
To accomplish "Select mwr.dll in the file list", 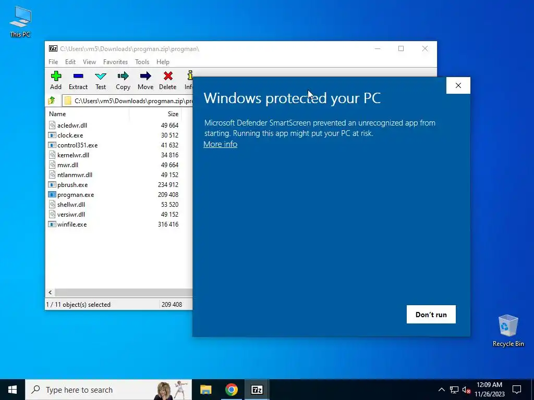I will 67,165.
